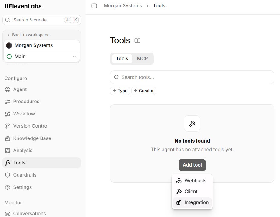Toggle the sidebar panel icon

94,6
